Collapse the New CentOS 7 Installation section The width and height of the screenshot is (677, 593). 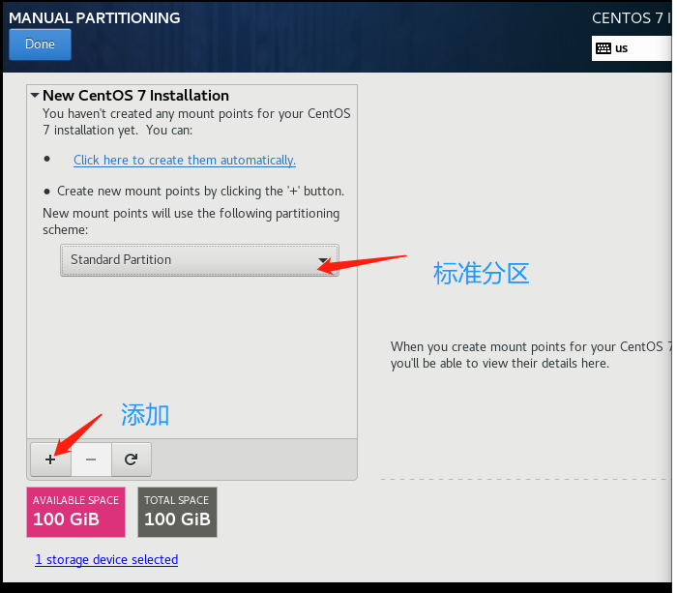coord(35,95)
